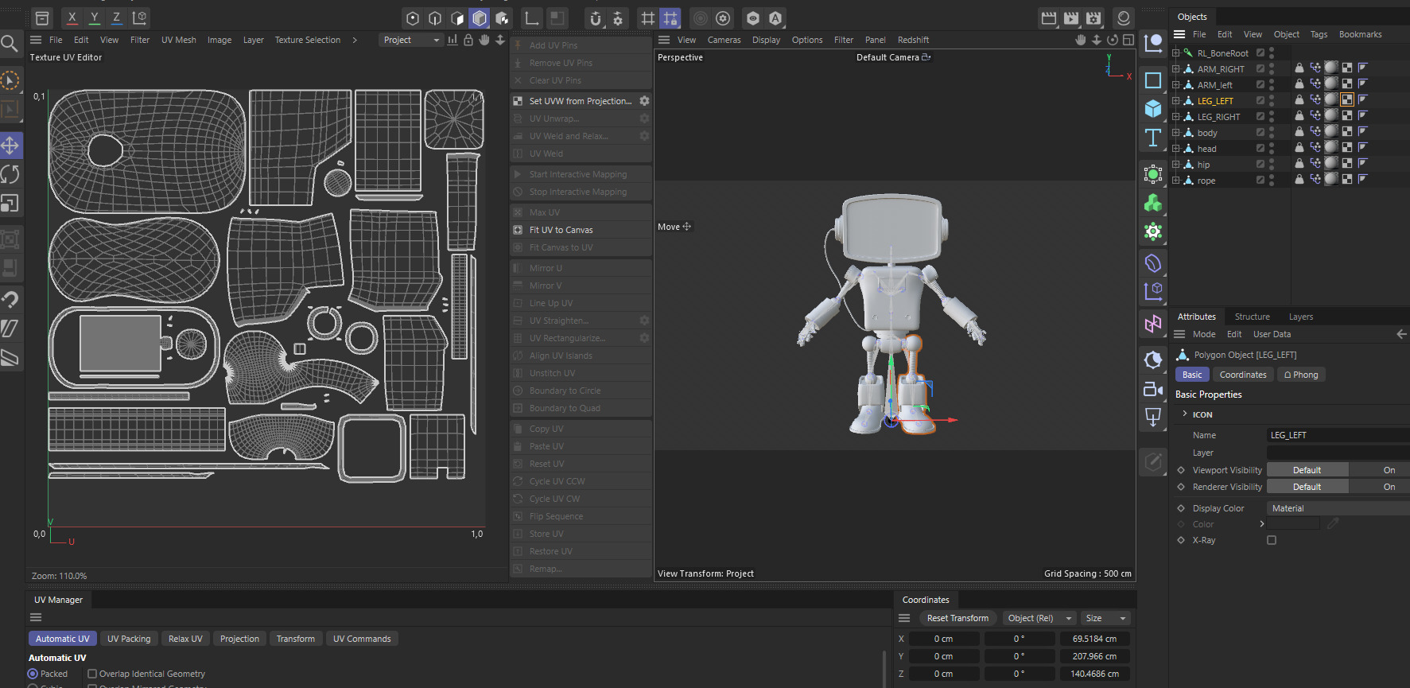Switch to Polygons mode icon
Image resolution: width=1410 pixels, height=688 pixels.
(x=457, y=17)
